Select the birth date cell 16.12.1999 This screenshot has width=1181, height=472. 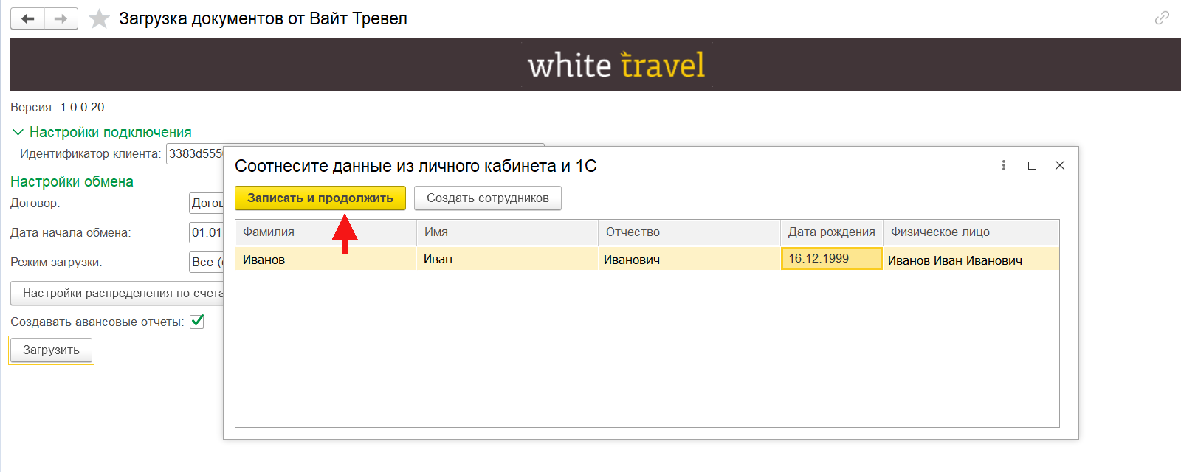coord(831,259)
